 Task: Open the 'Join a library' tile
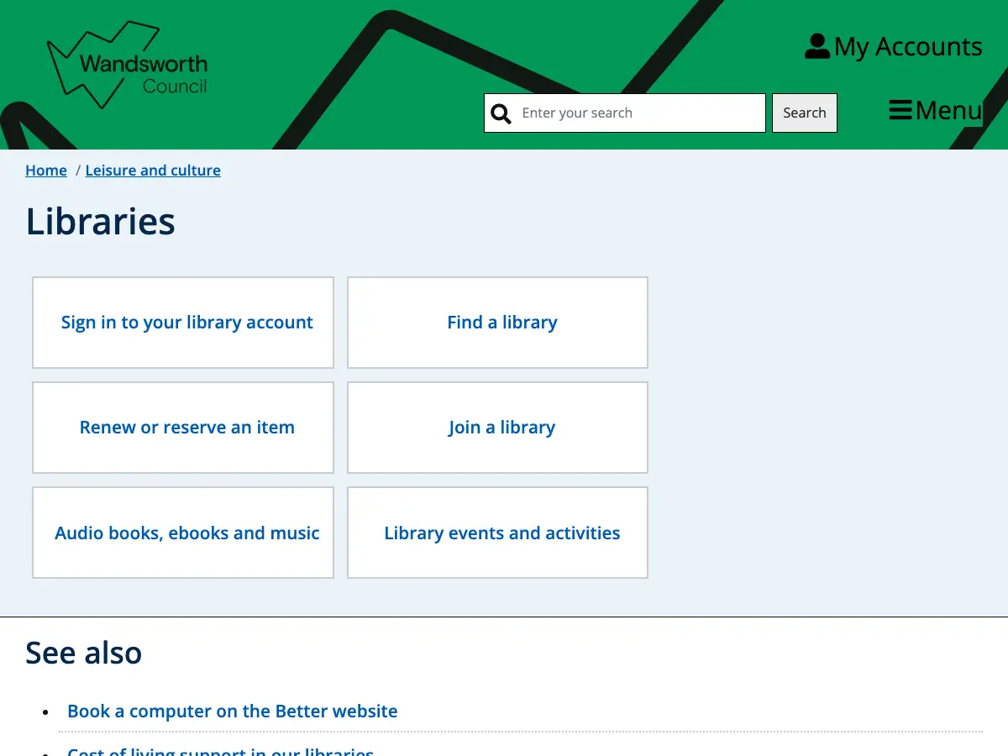click(x=498, y=428)
